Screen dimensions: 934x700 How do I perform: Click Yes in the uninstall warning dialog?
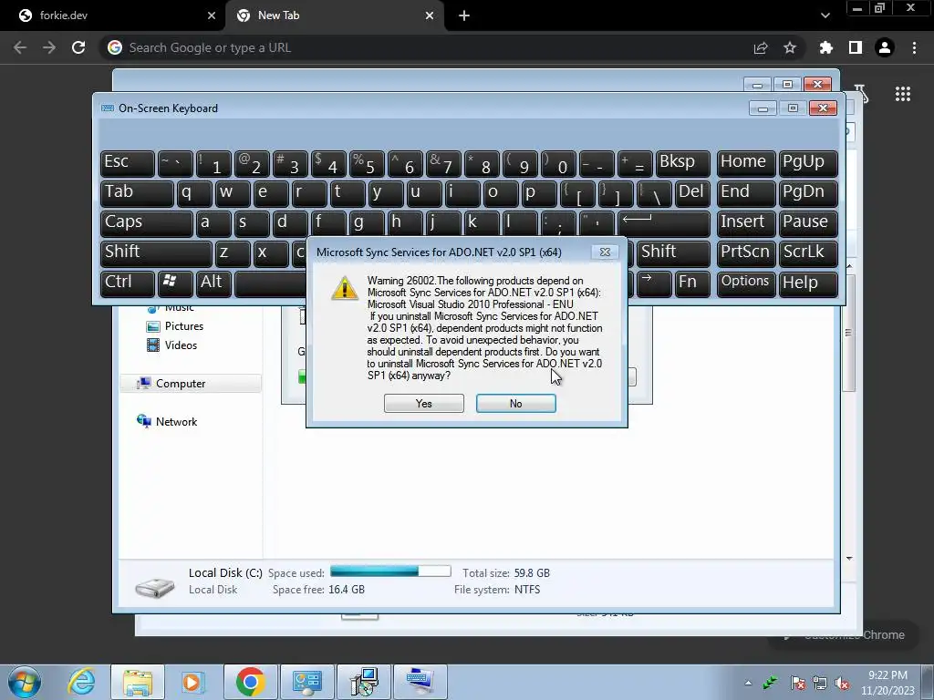(x=423, y=404)
